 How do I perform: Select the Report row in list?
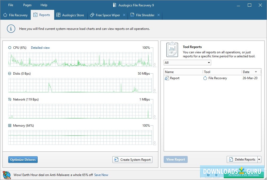point(212,78)
